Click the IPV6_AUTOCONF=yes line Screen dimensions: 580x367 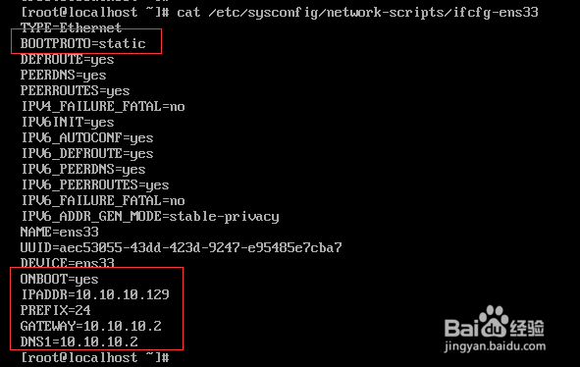pyautogui.click(x=87, y=138)
